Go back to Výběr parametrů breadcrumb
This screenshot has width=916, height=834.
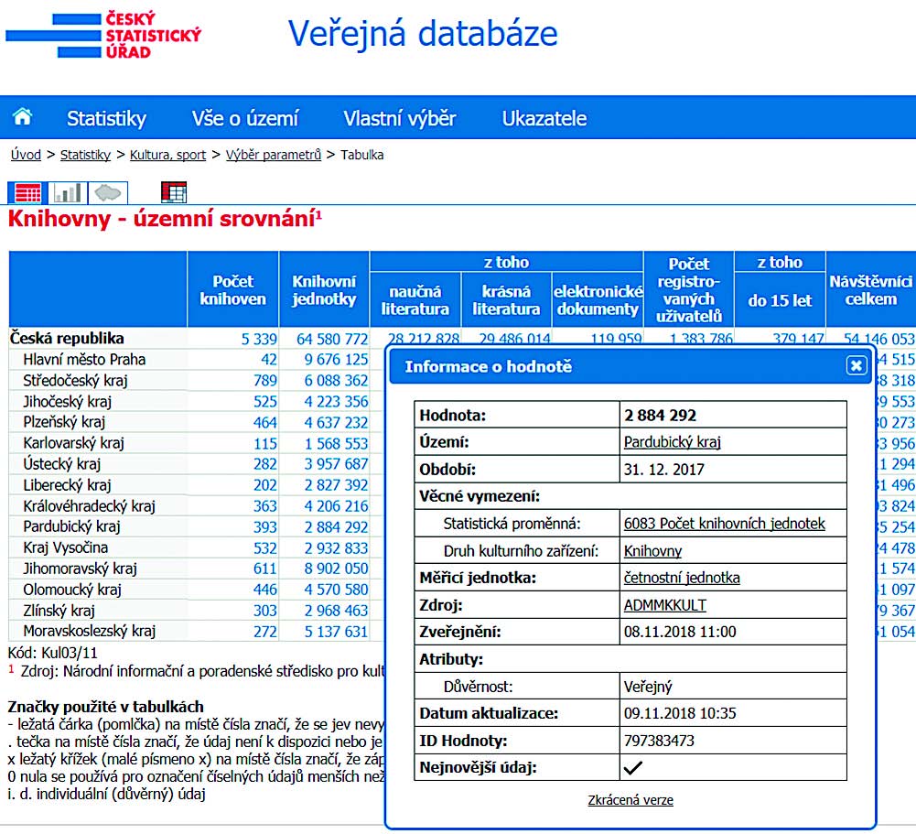274,155
